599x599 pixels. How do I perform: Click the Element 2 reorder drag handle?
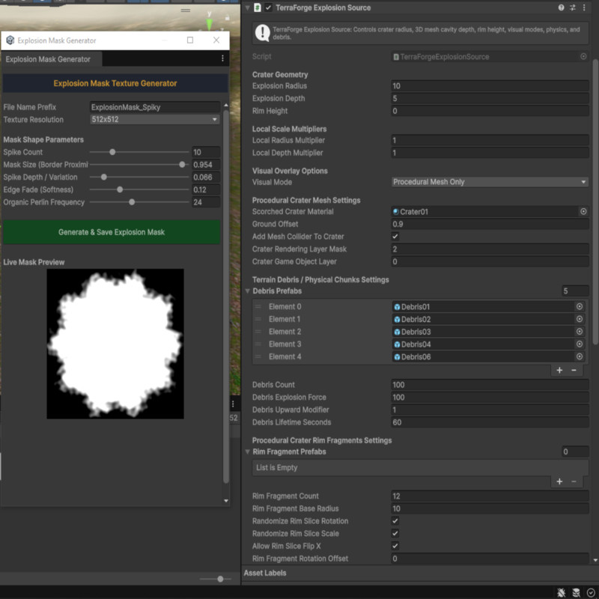[258, 332]
